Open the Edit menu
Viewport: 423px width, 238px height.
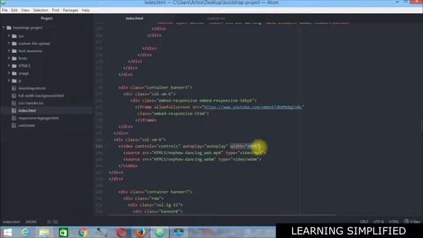pos(15,11)
